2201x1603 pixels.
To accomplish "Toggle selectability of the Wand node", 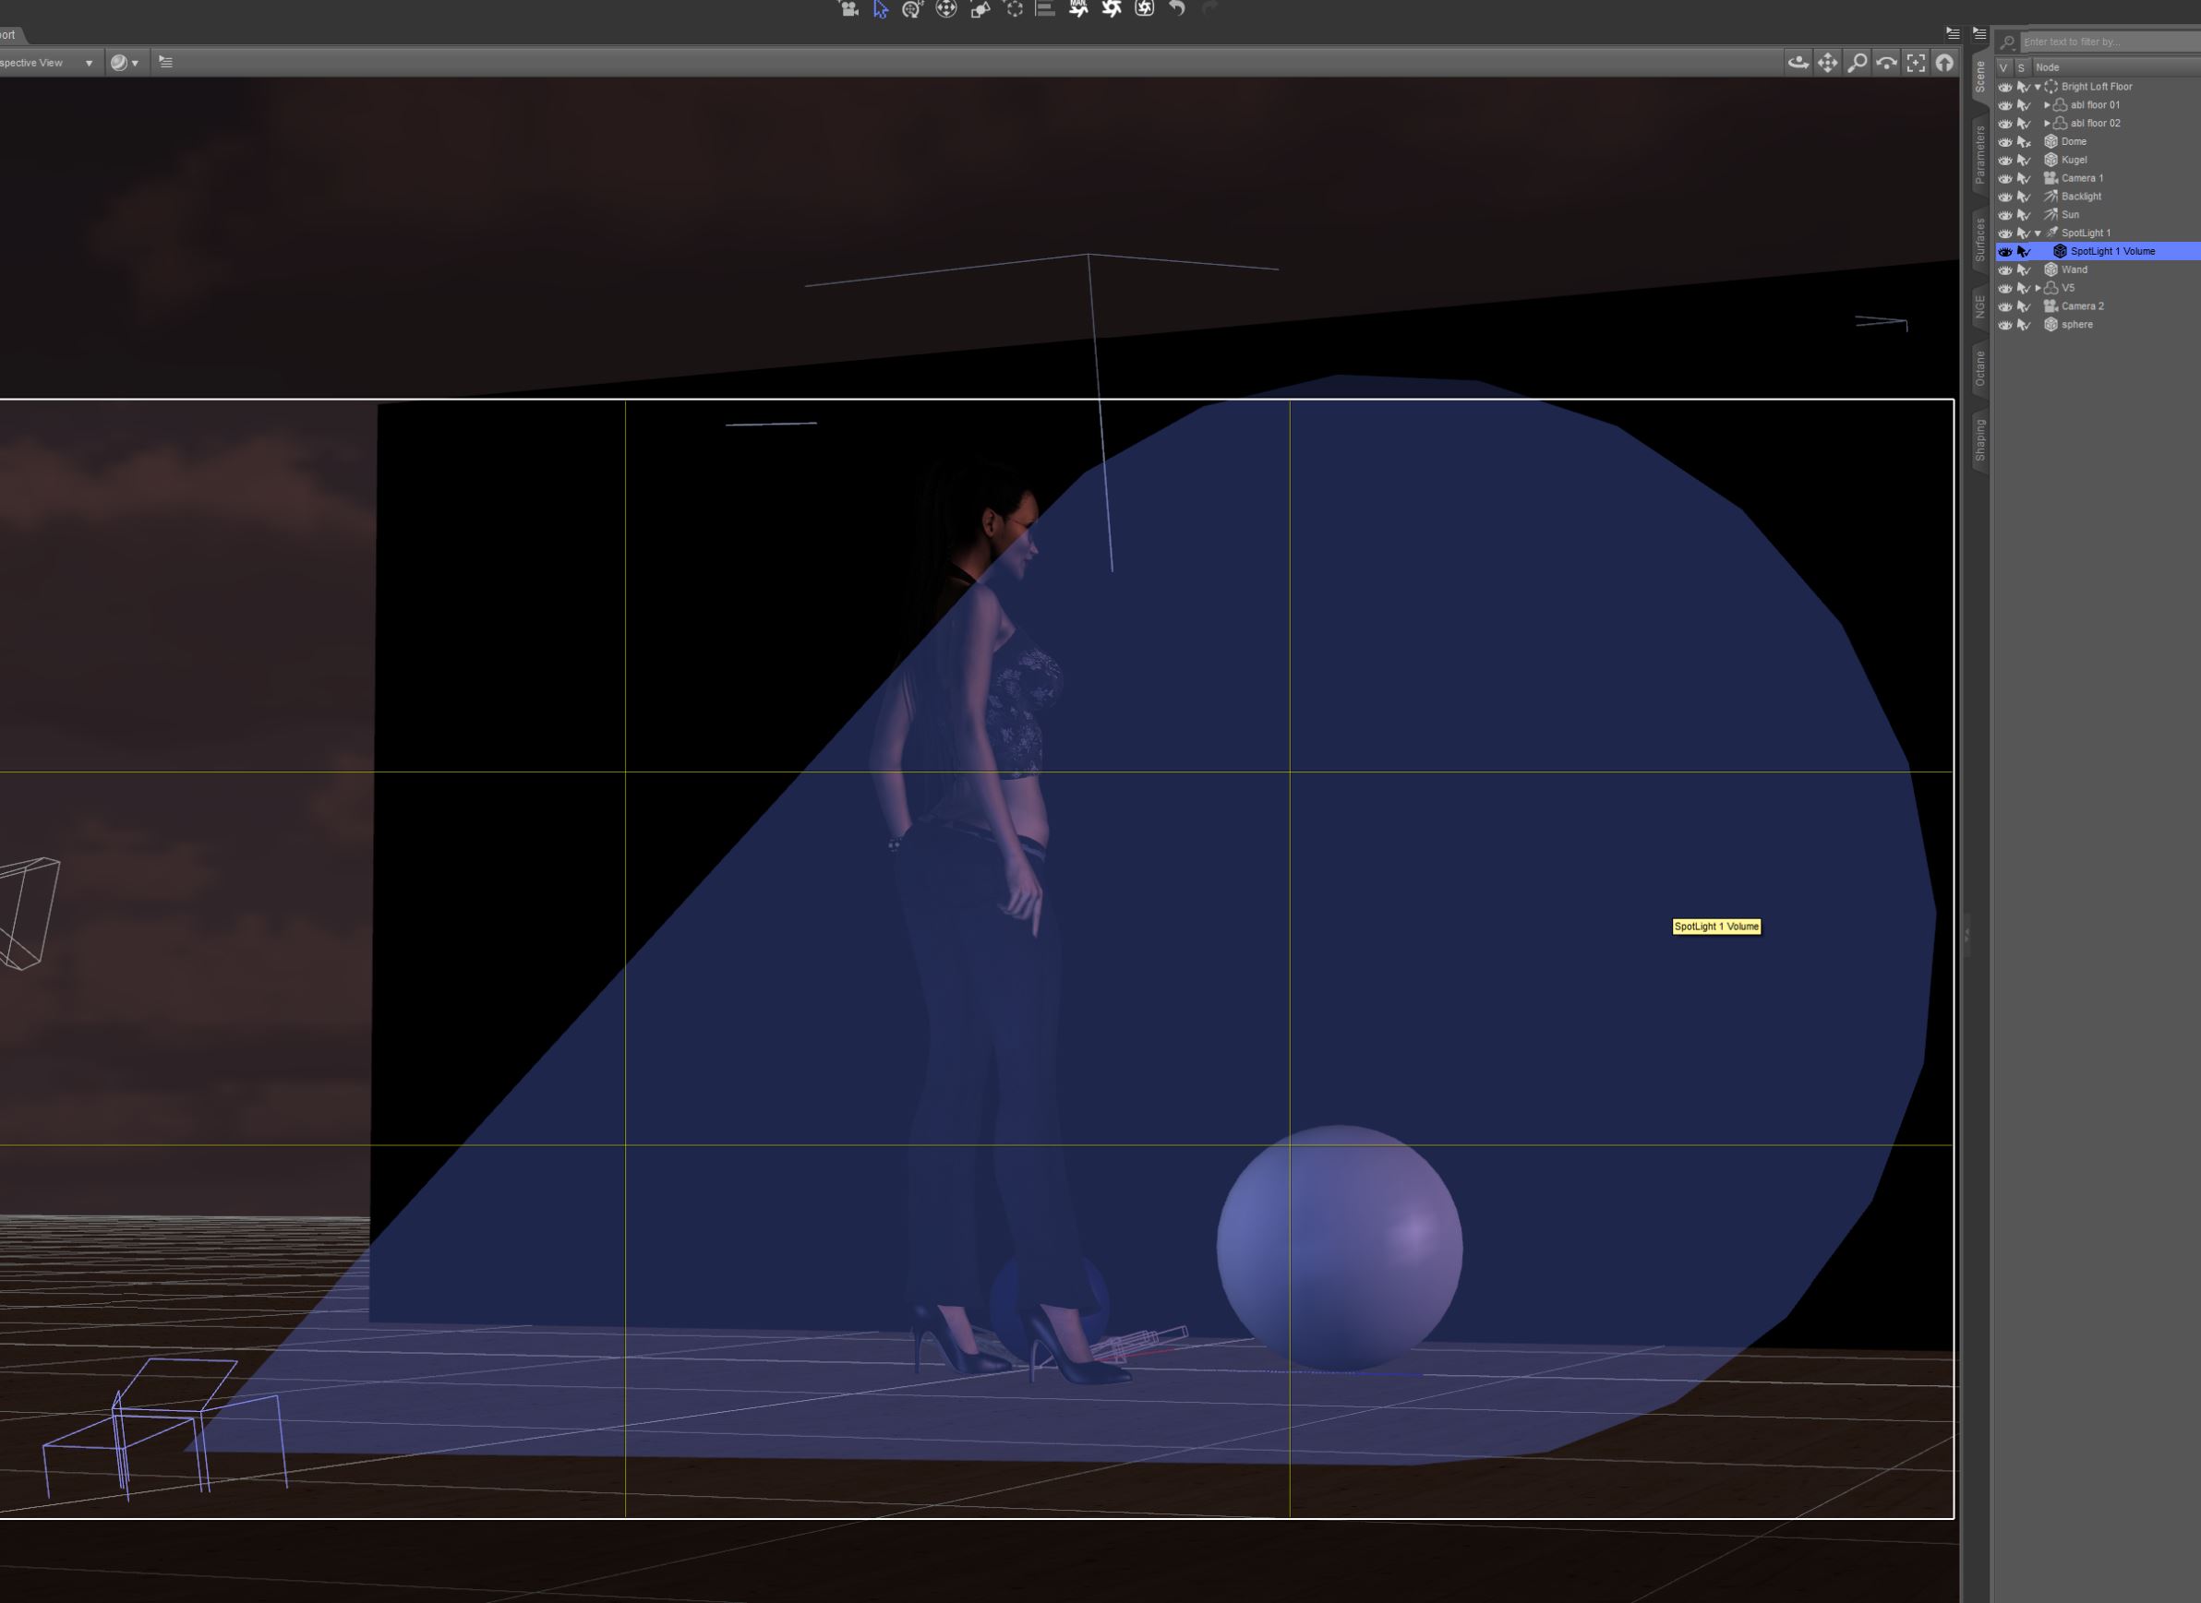I will pos(2024,269).
